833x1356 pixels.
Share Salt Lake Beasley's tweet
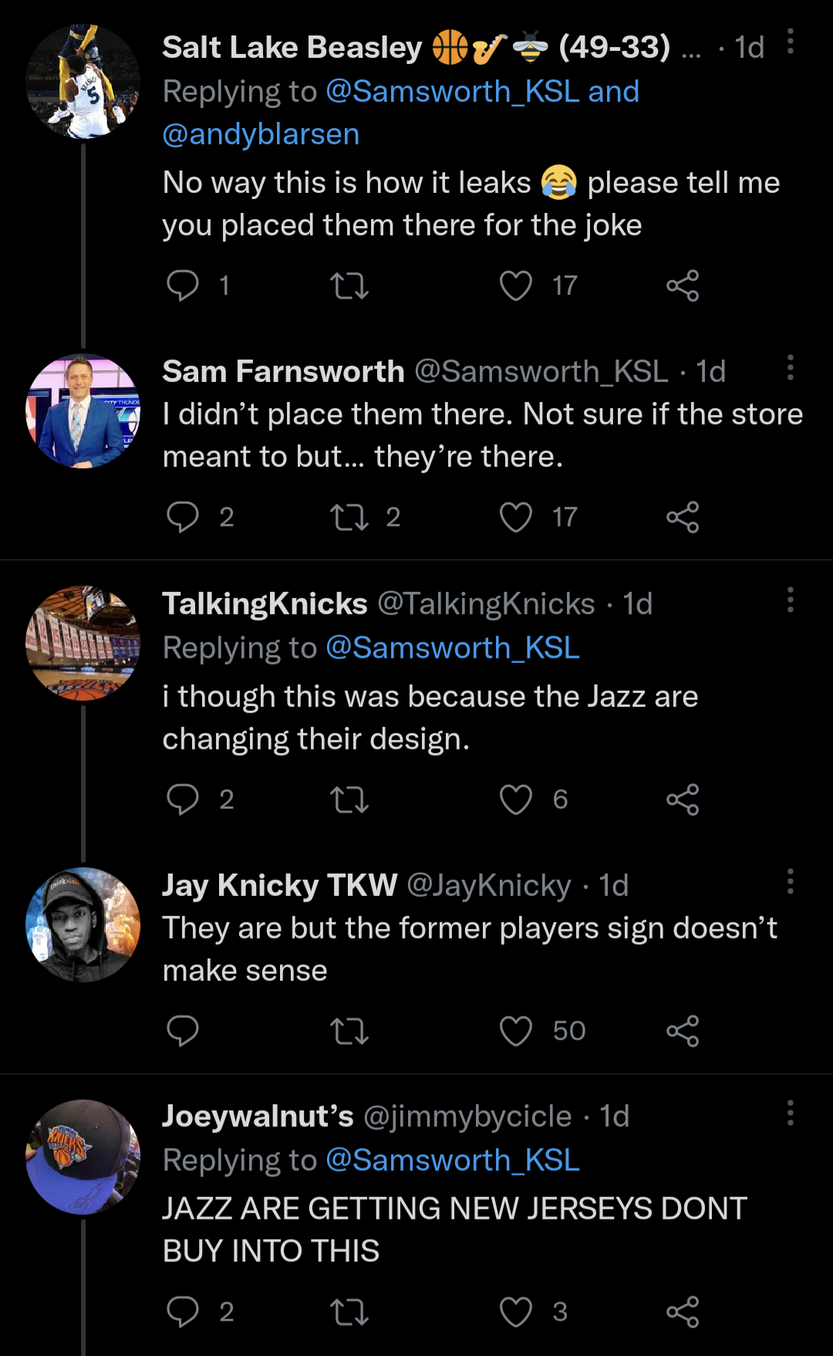pyautogui.click(x=683, y=286)
